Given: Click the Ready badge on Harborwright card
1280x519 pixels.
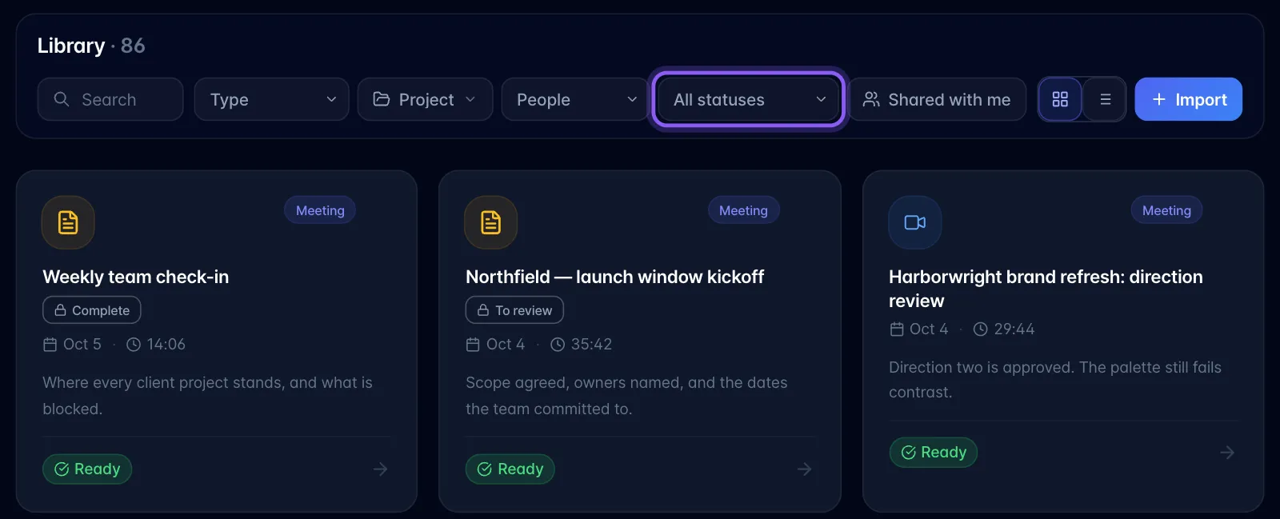Looking at the screenshot, I should tap(934, 453).
